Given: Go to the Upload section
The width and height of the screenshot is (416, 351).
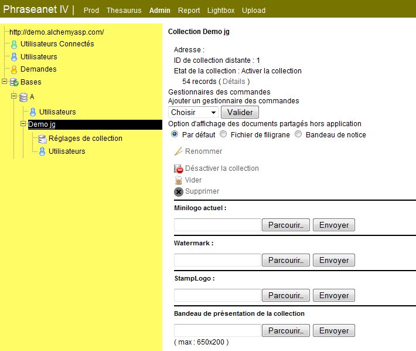Looking at the screenshot, I should coord(254,11).
